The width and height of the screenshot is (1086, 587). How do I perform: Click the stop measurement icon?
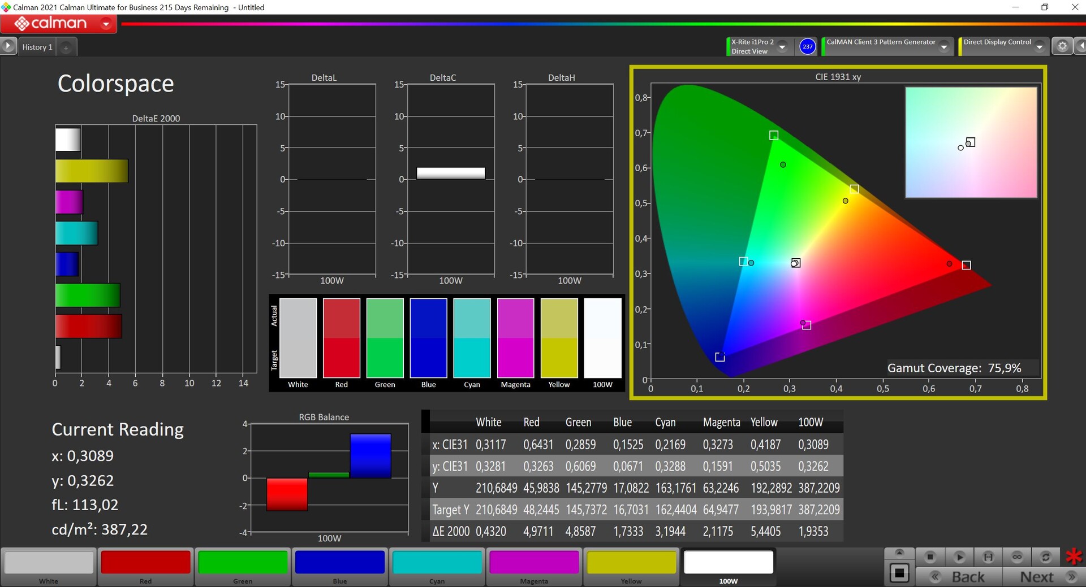[930, 557]
